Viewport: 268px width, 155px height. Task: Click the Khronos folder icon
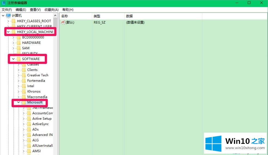coord(24,91)
